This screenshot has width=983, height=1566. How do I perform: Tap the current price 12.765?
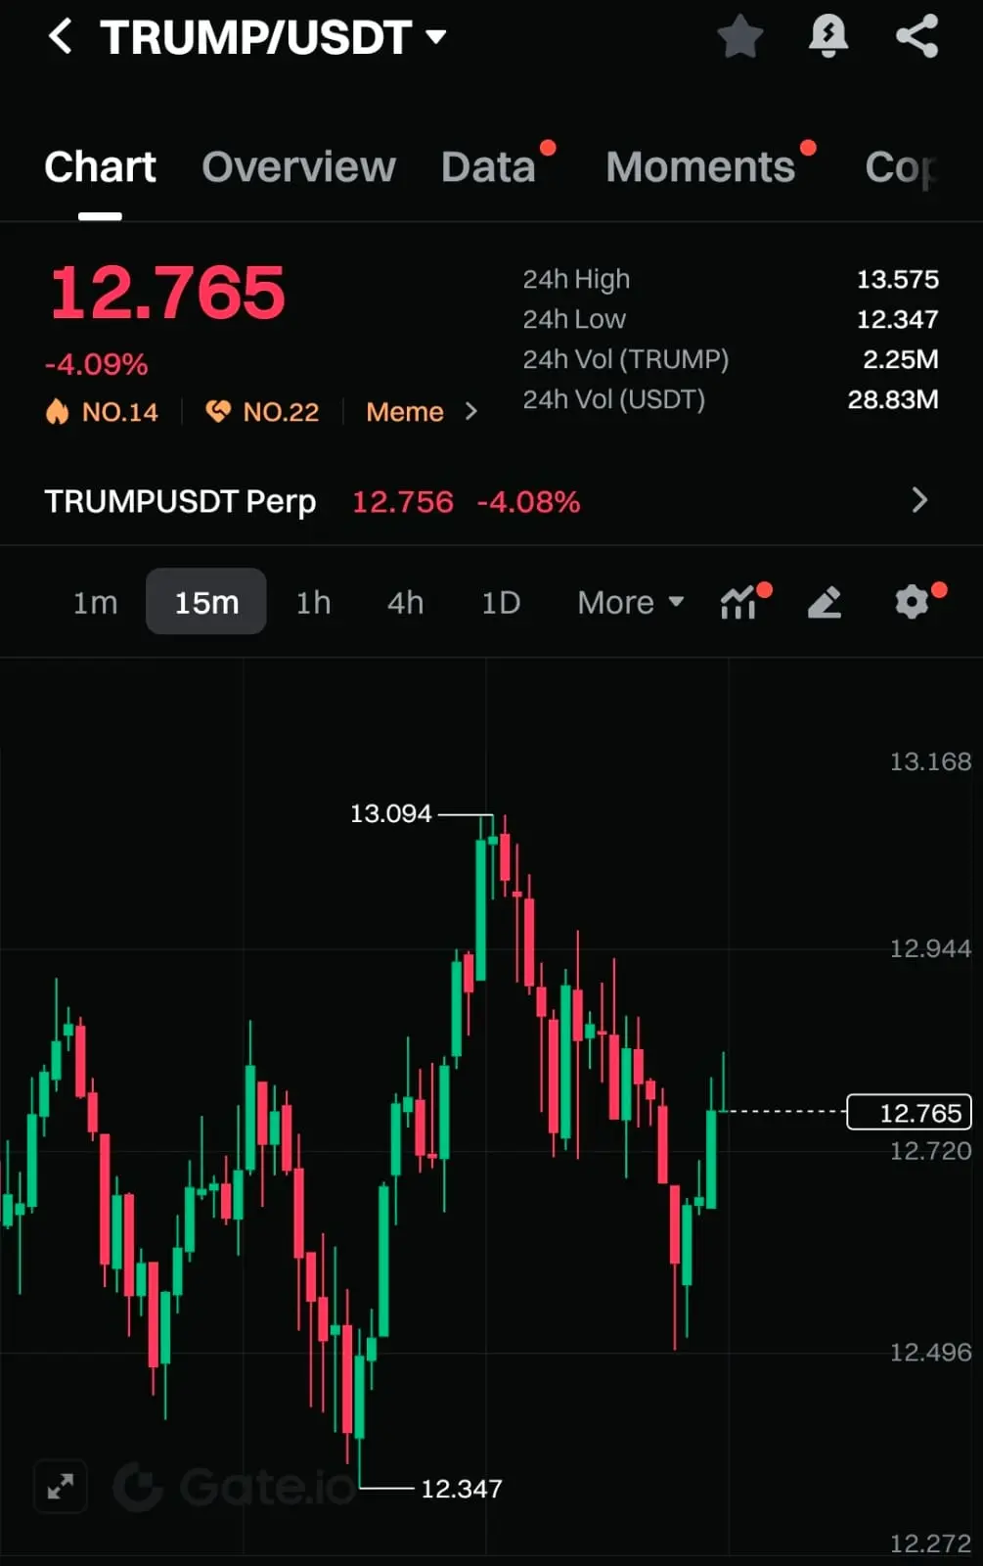pos(167,293)
